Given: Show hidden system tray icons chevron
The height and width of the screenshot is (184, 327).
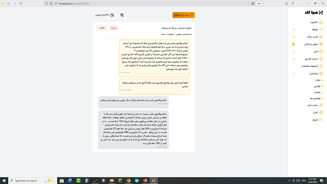Looking at the screenshot, I should [289, 181].
